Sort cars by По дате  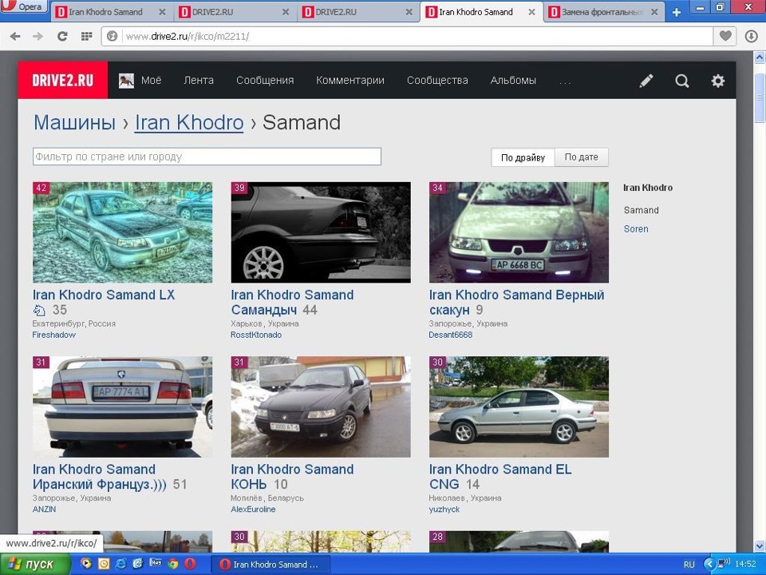click(x=582, y=157)
